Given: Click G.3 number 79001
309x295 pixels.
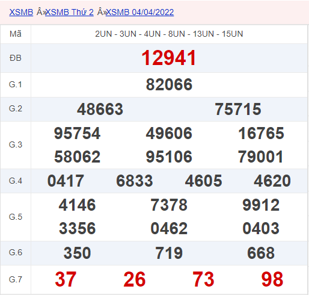Looking at the screenshot, I should click(261, 157).
